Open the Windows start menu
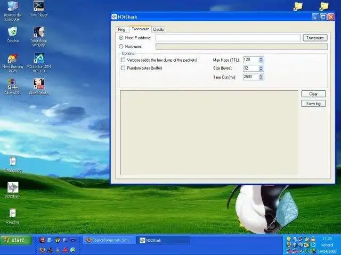The image size is (341, 255). [15, 240]
